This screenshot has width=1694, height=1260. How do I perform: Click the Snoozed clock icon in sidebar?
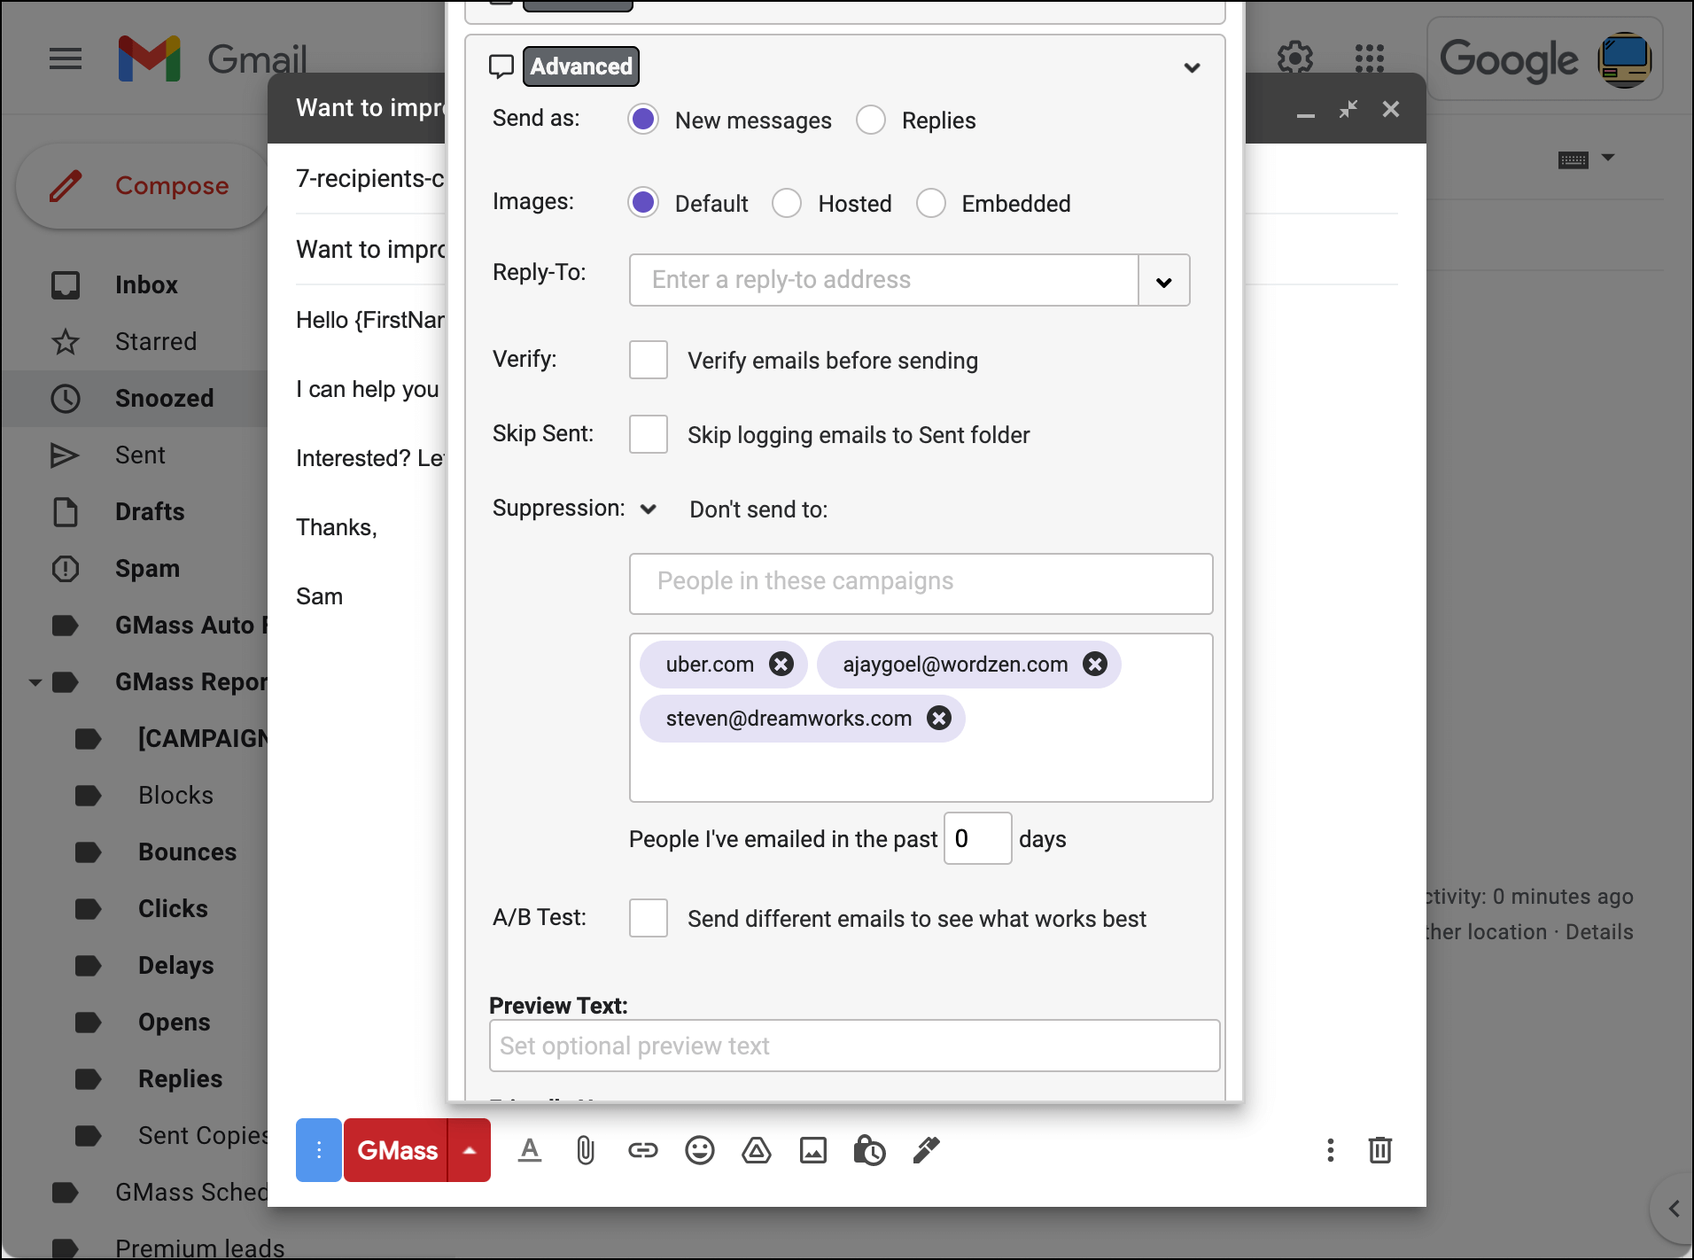click(x=66, y=398)
